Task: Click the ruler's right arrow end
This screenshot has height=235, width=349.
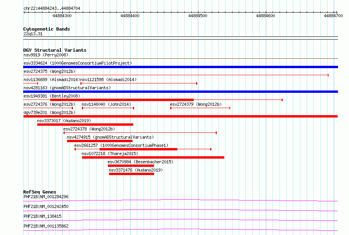Action: (336, 12)
